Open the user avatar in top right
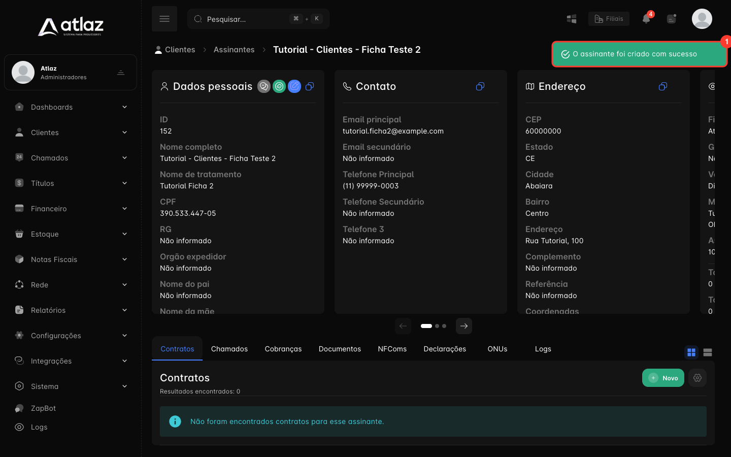This screenshot has width=731, height=457. pos(702,19)
